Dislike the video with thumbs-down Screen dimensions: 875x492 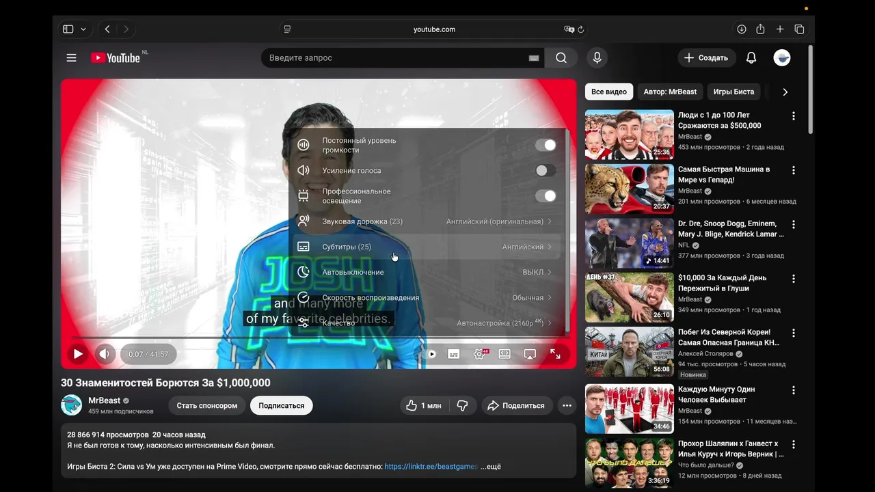point(462,405)
